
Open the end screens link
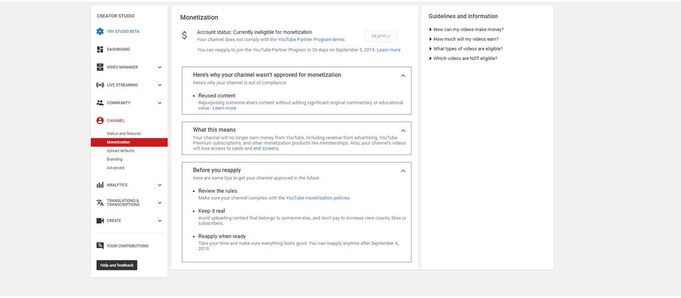266,148
